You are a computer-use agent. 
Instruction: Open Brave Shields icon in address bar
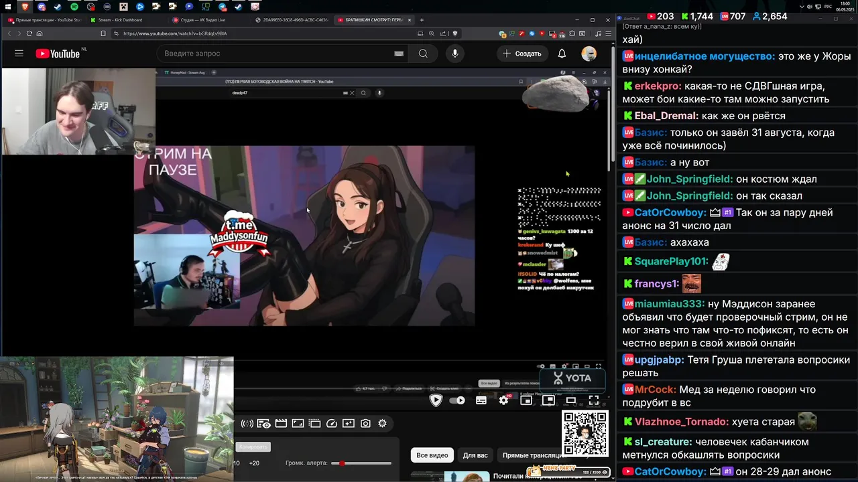click(455, 33)
